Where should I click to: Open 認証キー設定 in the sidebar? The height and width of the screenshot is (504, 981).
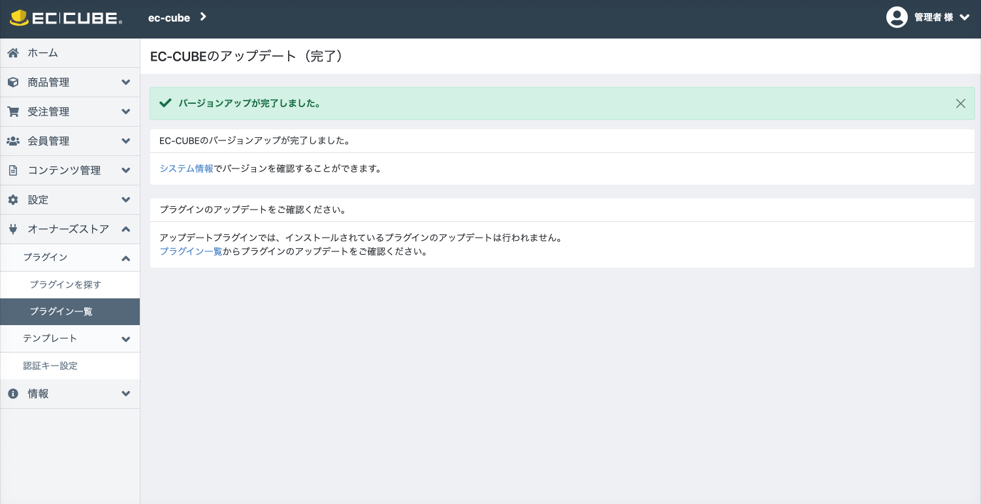click(x=50, y=366)
